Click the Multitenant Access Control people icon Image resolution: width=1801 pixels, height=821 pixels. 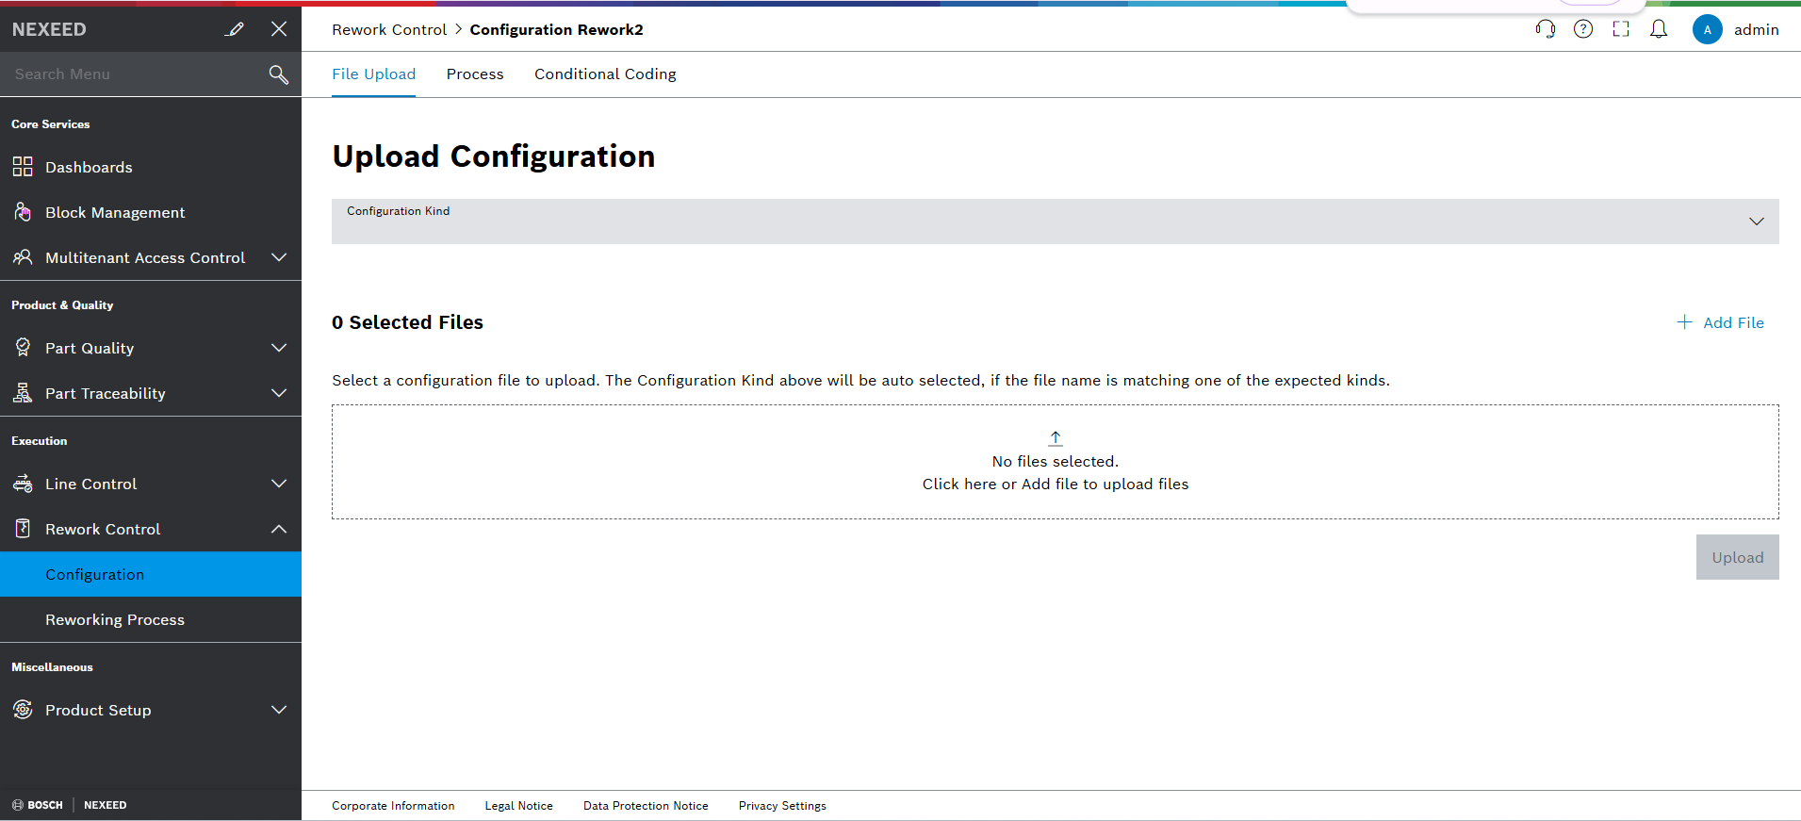click(23, 257)
